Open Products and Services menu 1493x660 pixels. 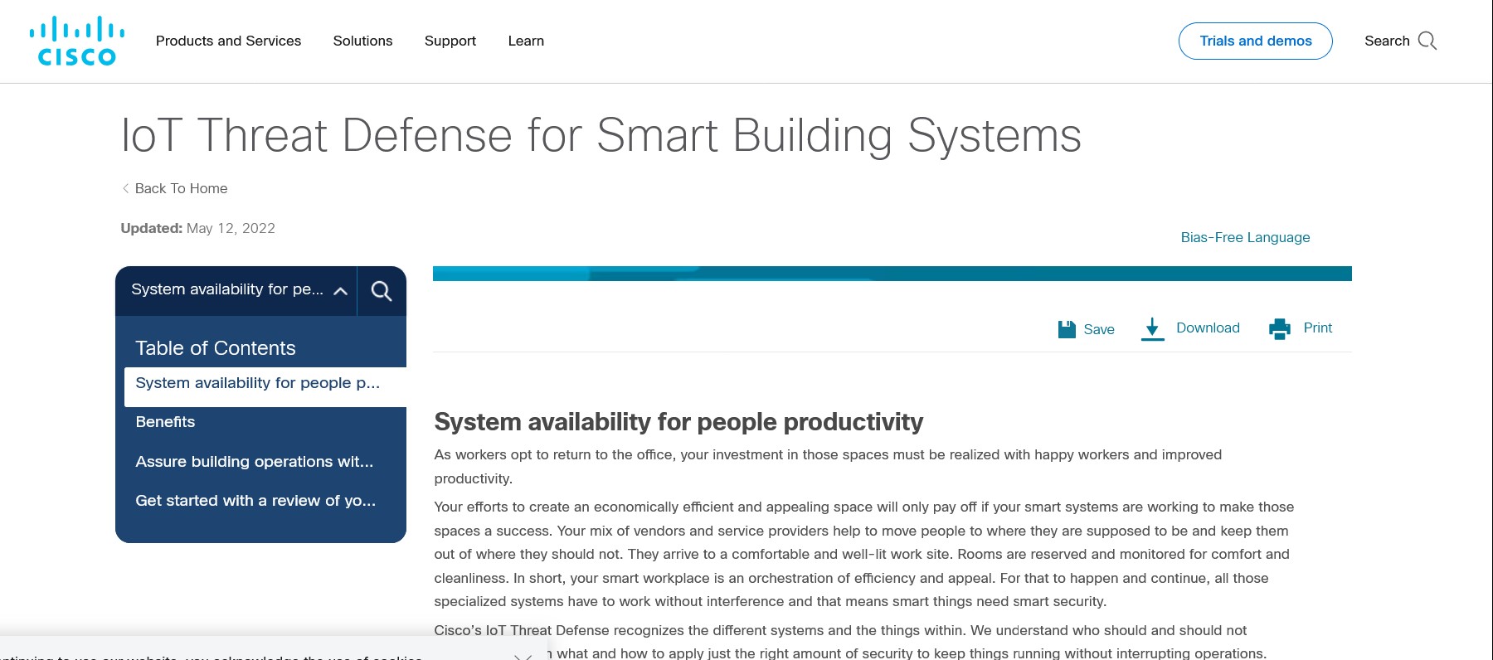point(228,41)
